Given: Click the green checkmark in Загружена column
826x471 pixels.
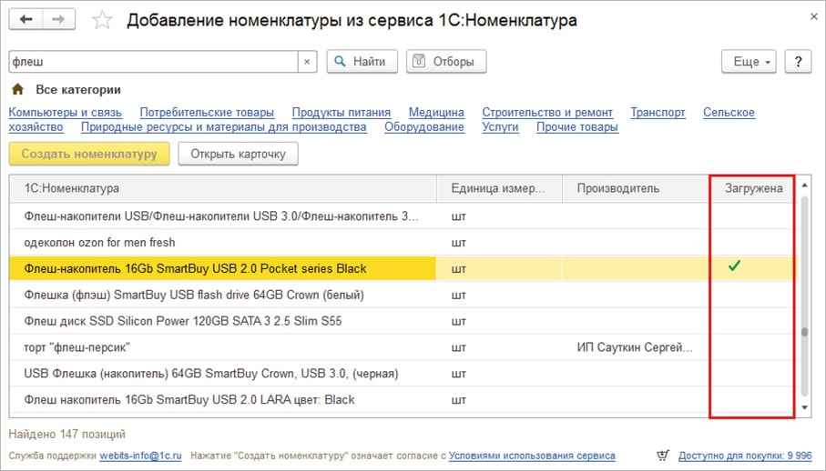Looking at the screenshot, I should point(734,266).
